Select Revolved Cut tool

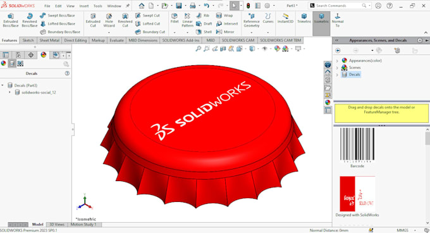point(125,20)
